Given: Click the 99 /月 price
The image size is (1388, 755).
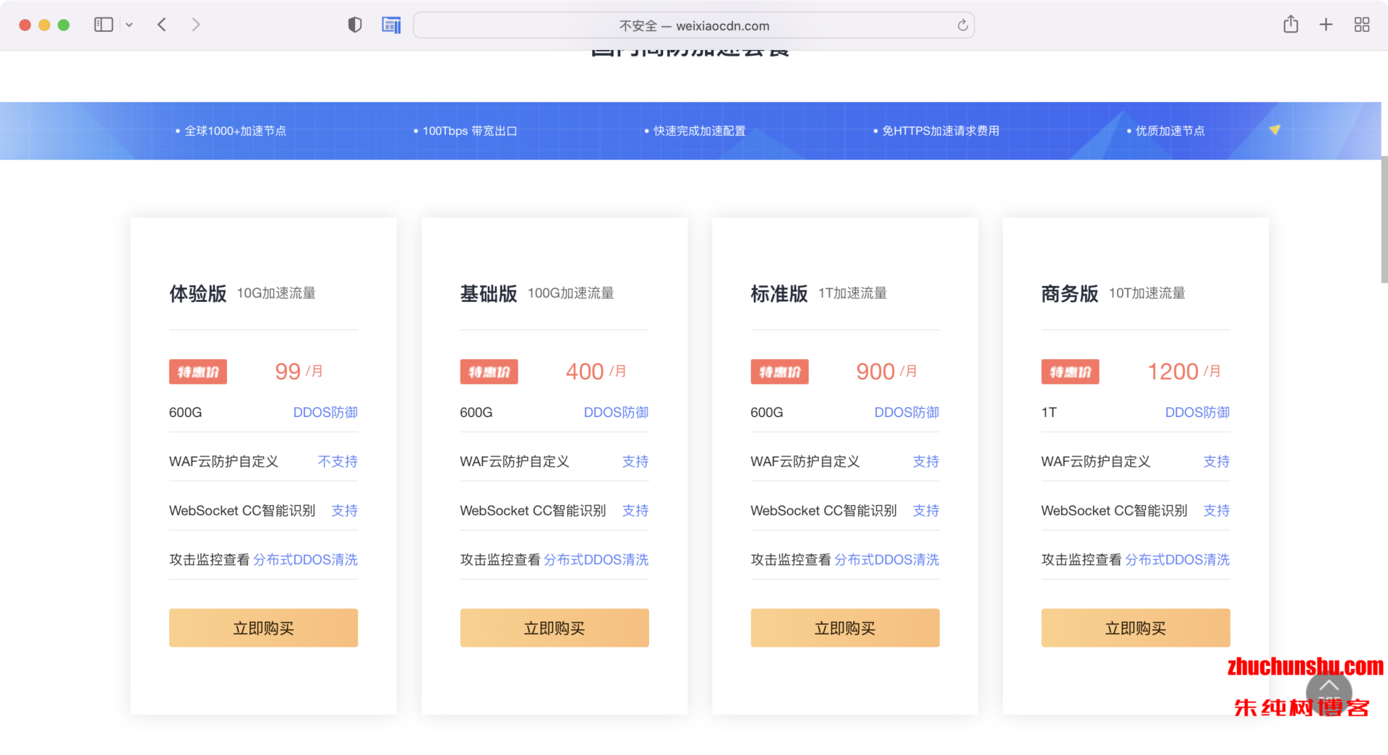Looking at the screenshot, I should click(x=299, y=371).
